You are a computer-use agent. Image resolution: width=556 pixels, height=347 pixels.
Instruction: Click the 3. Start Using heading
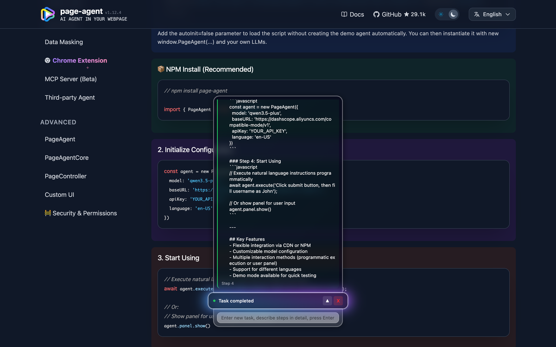coord(178,258)
